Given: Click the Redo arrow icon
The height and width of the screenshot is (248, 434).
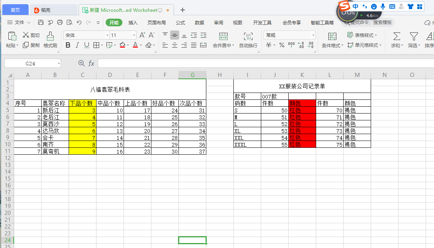Looking at the screenshot, I should (88, 22).
